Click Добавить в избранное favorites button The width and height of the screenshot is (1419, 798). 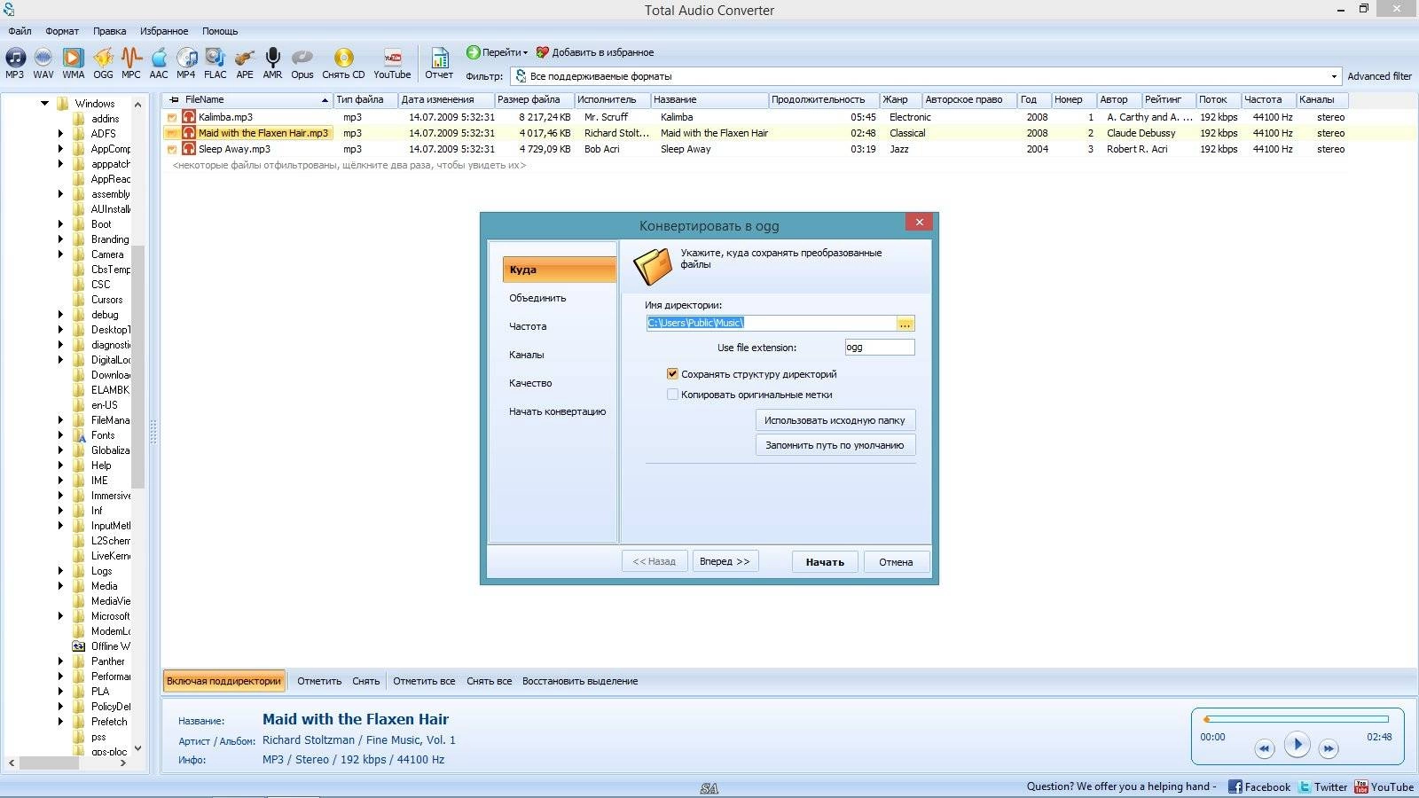(595, 52)
